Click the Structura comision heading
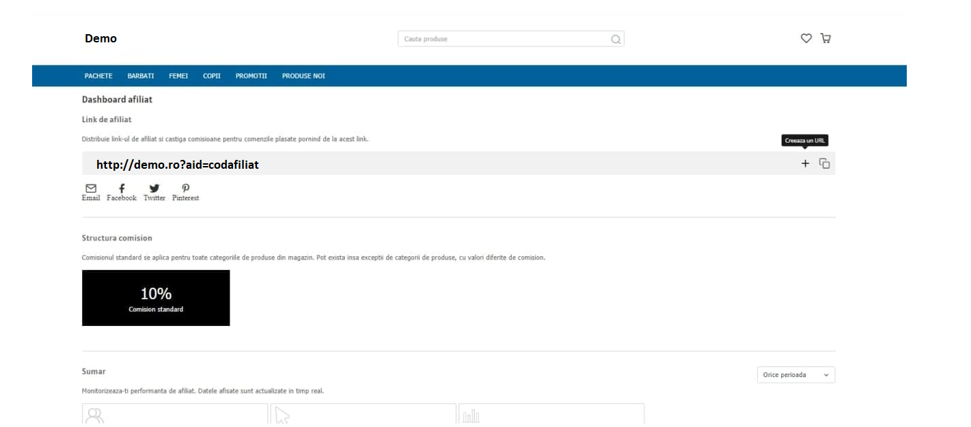Image resolution: width=971 pixels, height=427 pixels. [117, 238]
